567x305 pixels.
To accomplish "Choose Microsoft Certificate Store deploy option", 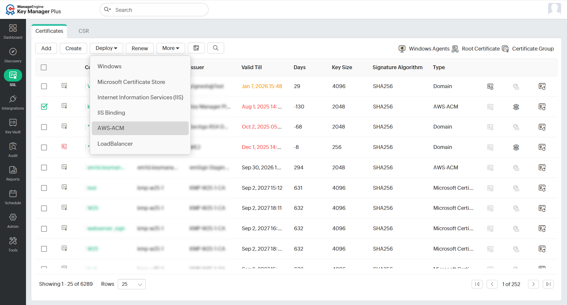I will (140, 82).
